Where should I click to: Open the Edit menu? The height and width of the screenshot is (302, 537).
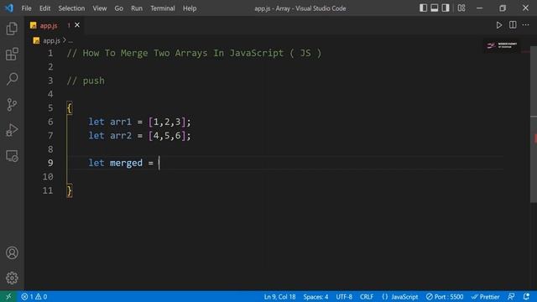pyautogui.click(x=44, y=8)
